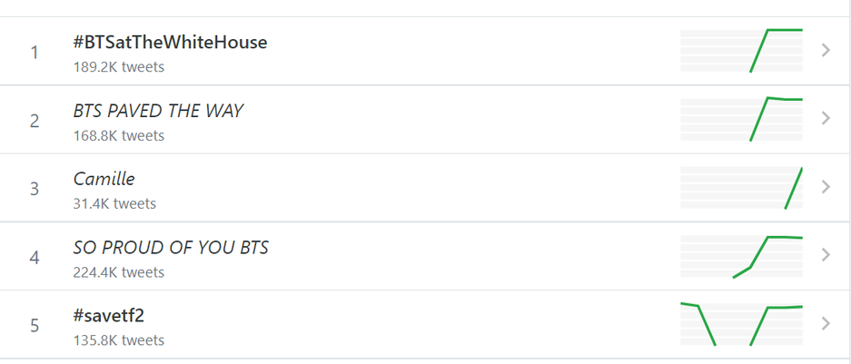Image resolution: width=851 pixels, height=364 pixels.
Task: View the #savetf2 trend sparkline chart
Action: click(x=741, y=324)
